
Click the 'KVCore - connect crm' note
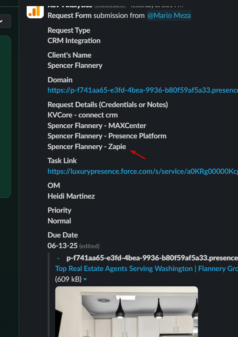[83, 115]
